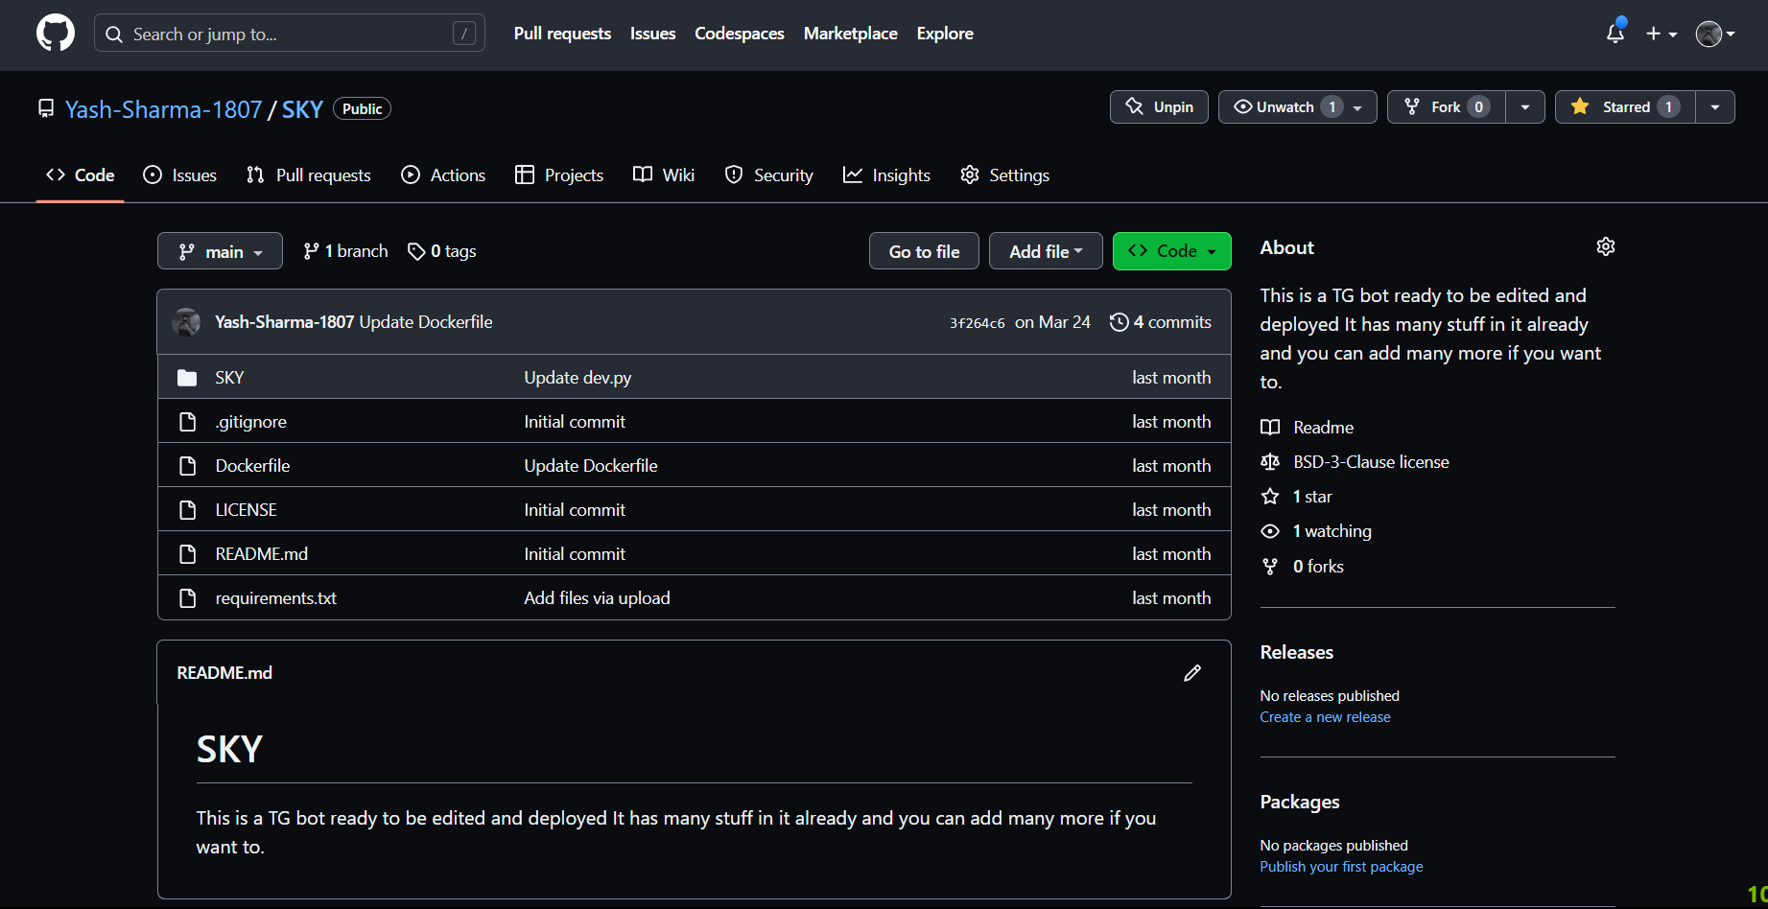Open the Insights tab

click(x=886, y=175)
